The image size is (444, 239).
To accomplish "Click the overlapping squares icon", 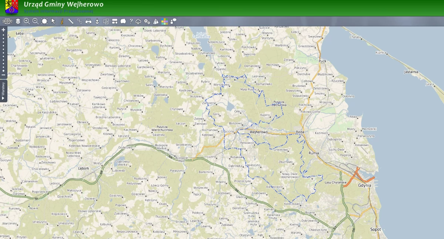I will [106, 21].
